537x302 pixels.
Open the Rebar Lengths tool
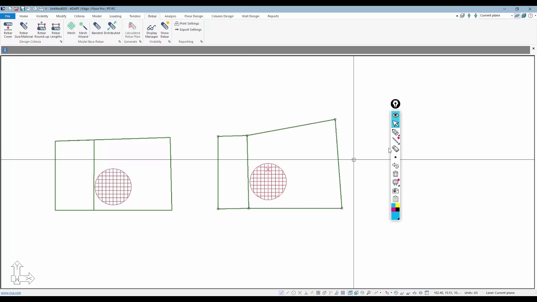(56, 30)
